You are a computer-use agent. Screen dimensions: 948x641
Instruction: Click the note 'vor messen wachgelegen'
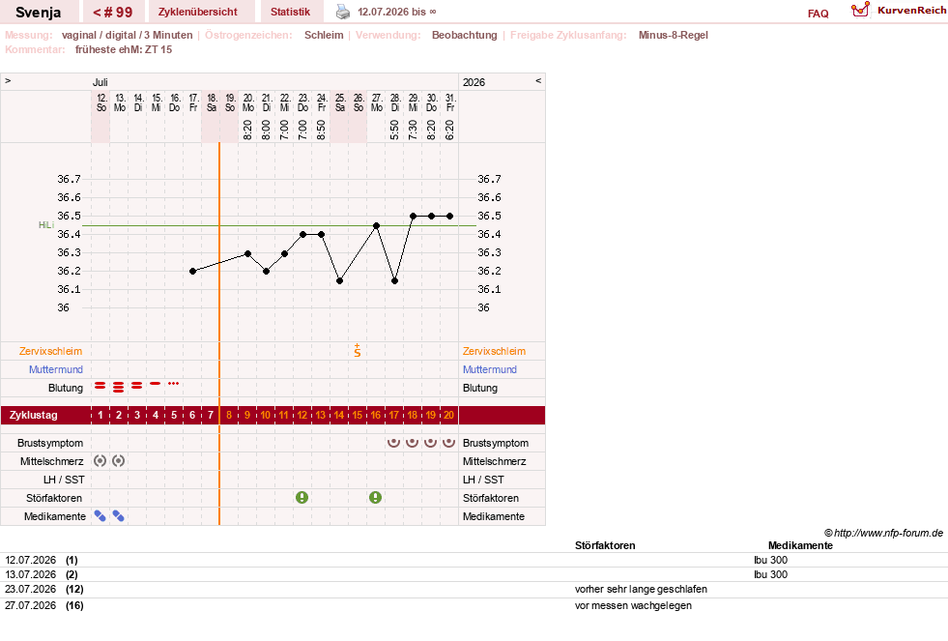pyautogui.click(x=633, y=605)
